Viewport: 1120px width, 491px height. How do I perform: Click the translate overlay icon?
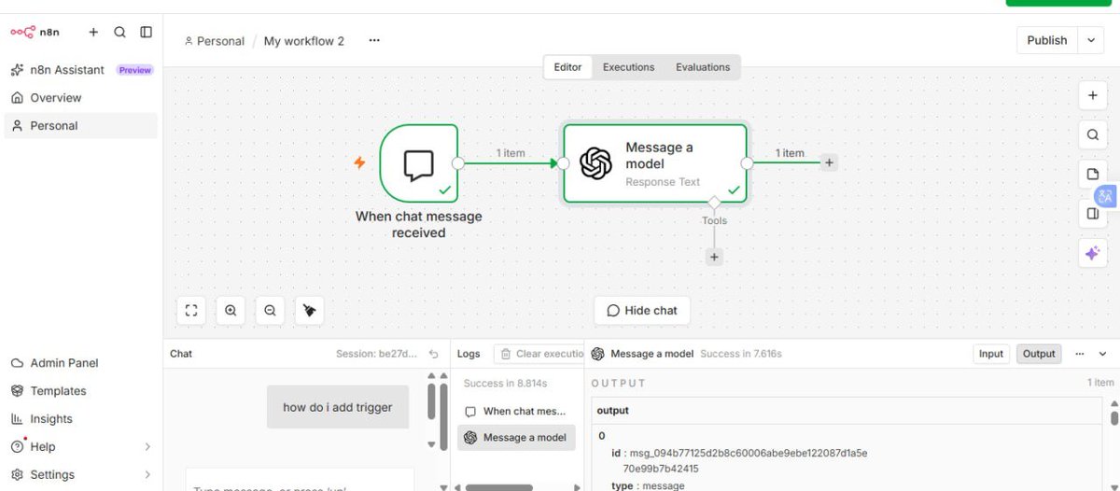coord(1105,196)
